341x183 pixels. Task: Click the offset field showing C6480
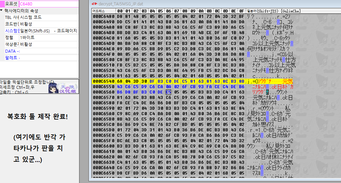[49, 4]
